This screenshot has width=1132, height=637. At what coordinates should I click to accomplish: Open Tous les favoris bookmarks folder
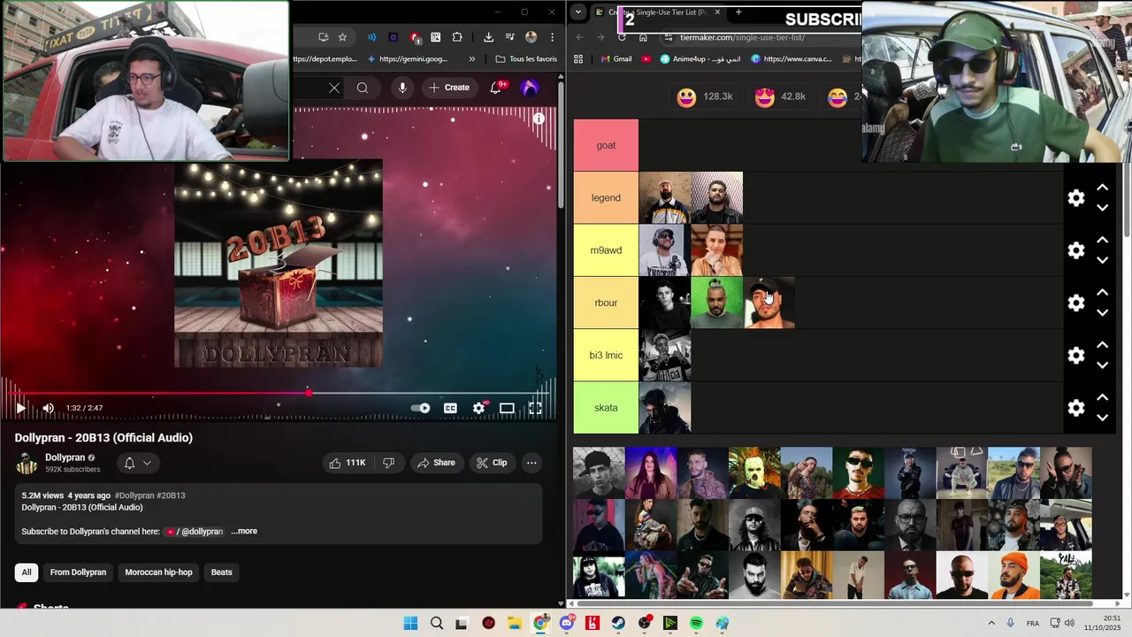coord(526,59)
